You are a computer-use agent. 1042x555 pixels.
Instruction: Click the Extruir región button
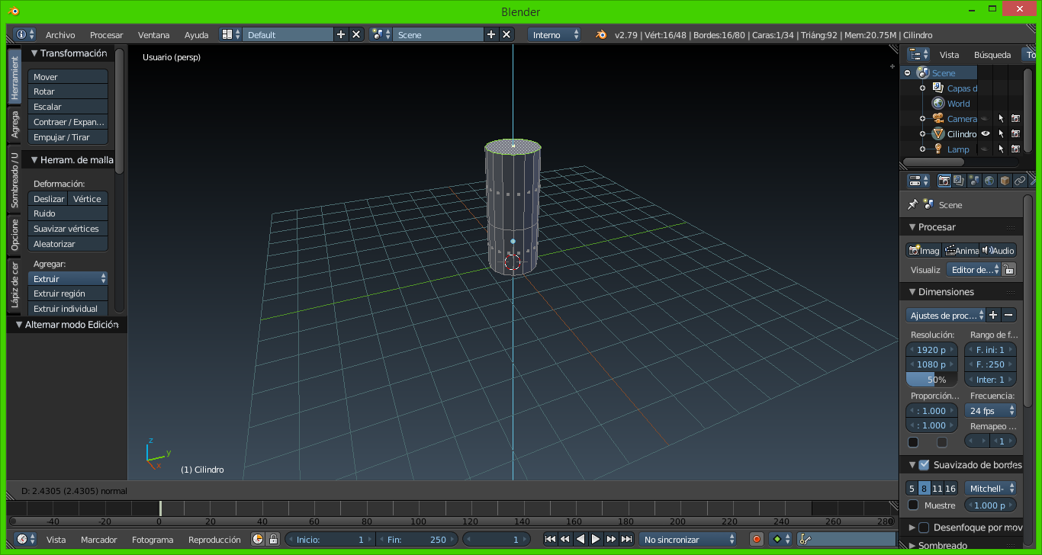[68, 294]
